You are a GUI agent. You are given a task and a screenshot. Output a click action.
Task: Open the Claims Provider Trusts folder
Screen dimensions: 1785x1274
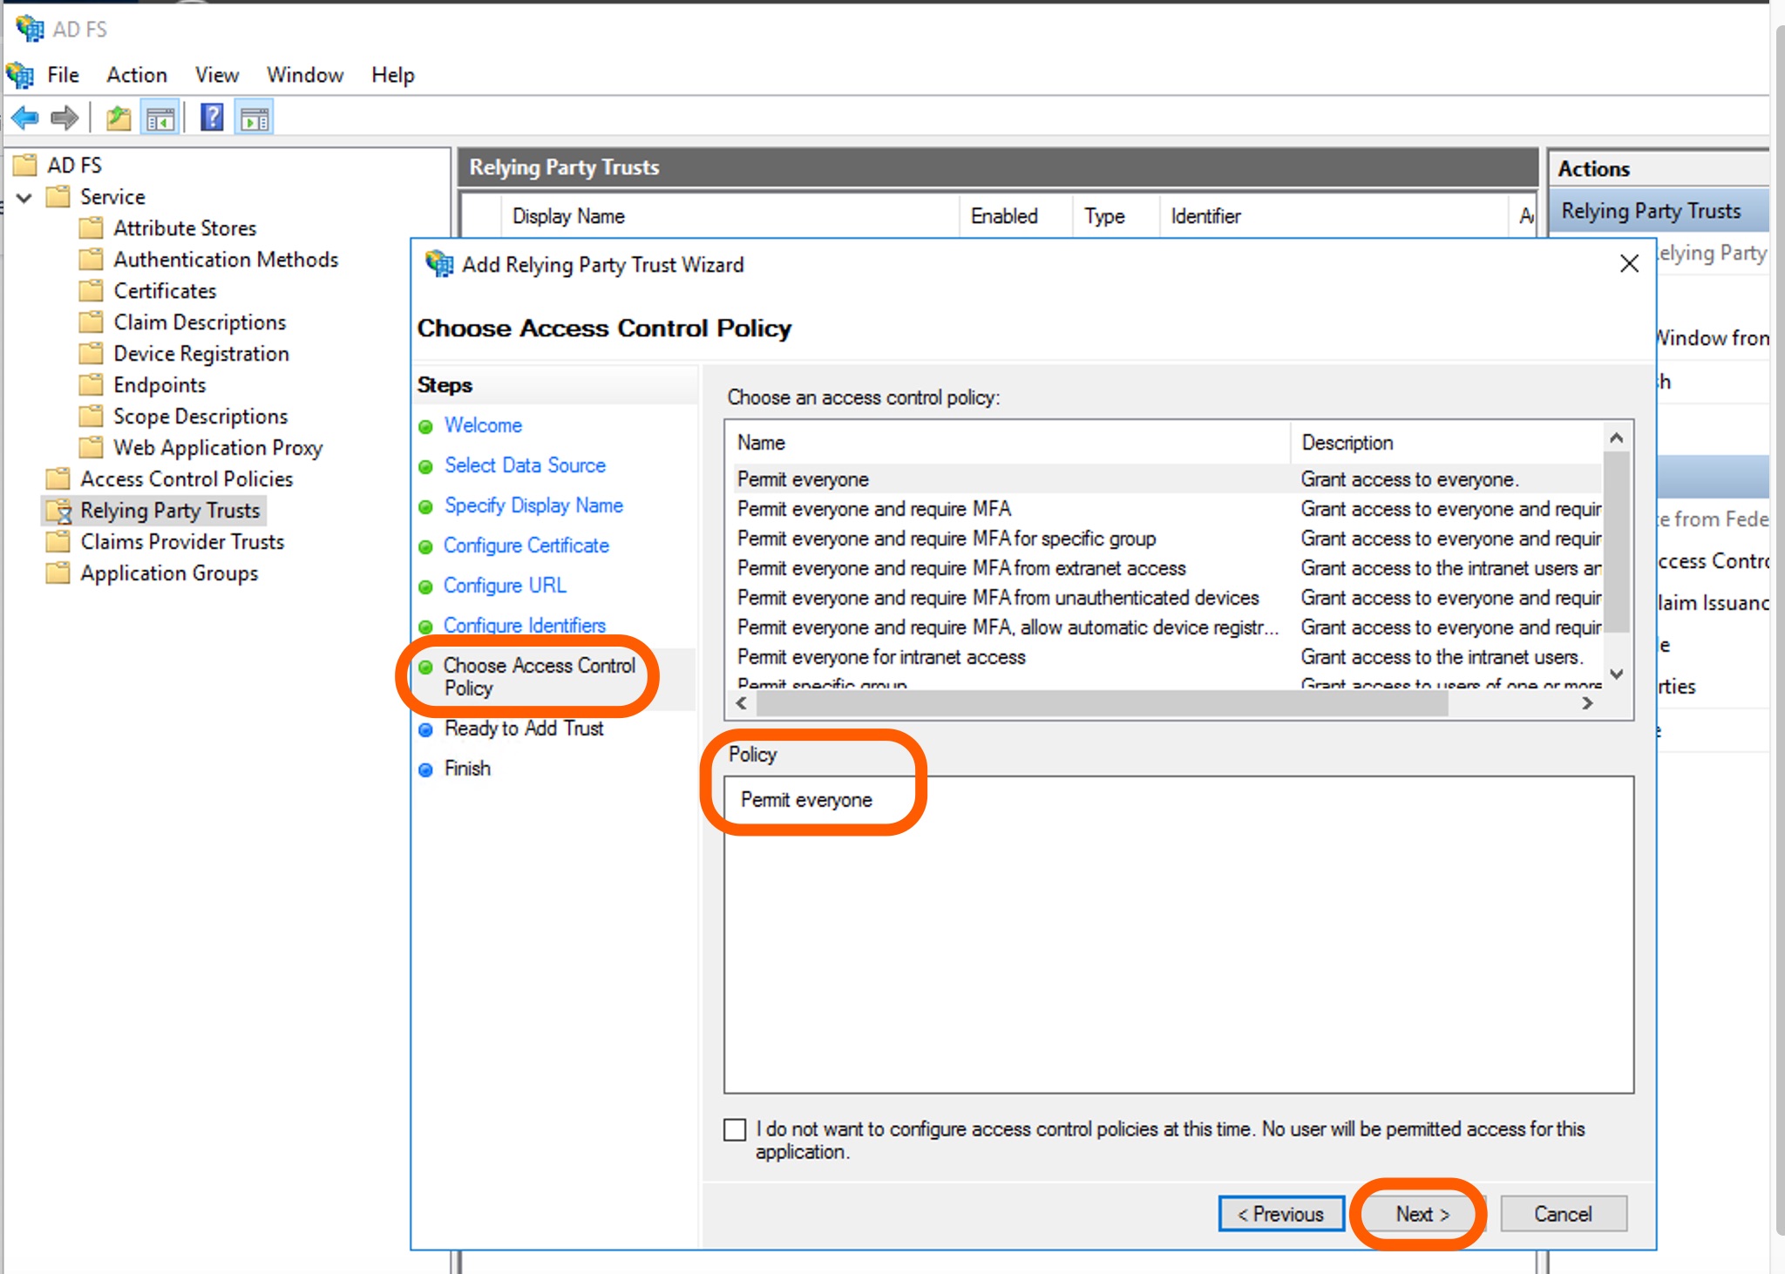(x=181, y=542)
